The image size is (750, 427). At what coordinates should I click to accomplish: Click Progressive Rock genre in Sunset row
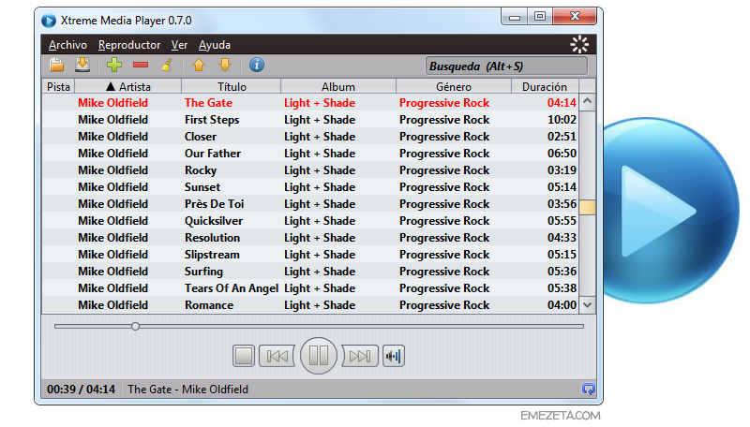[444, 187]
